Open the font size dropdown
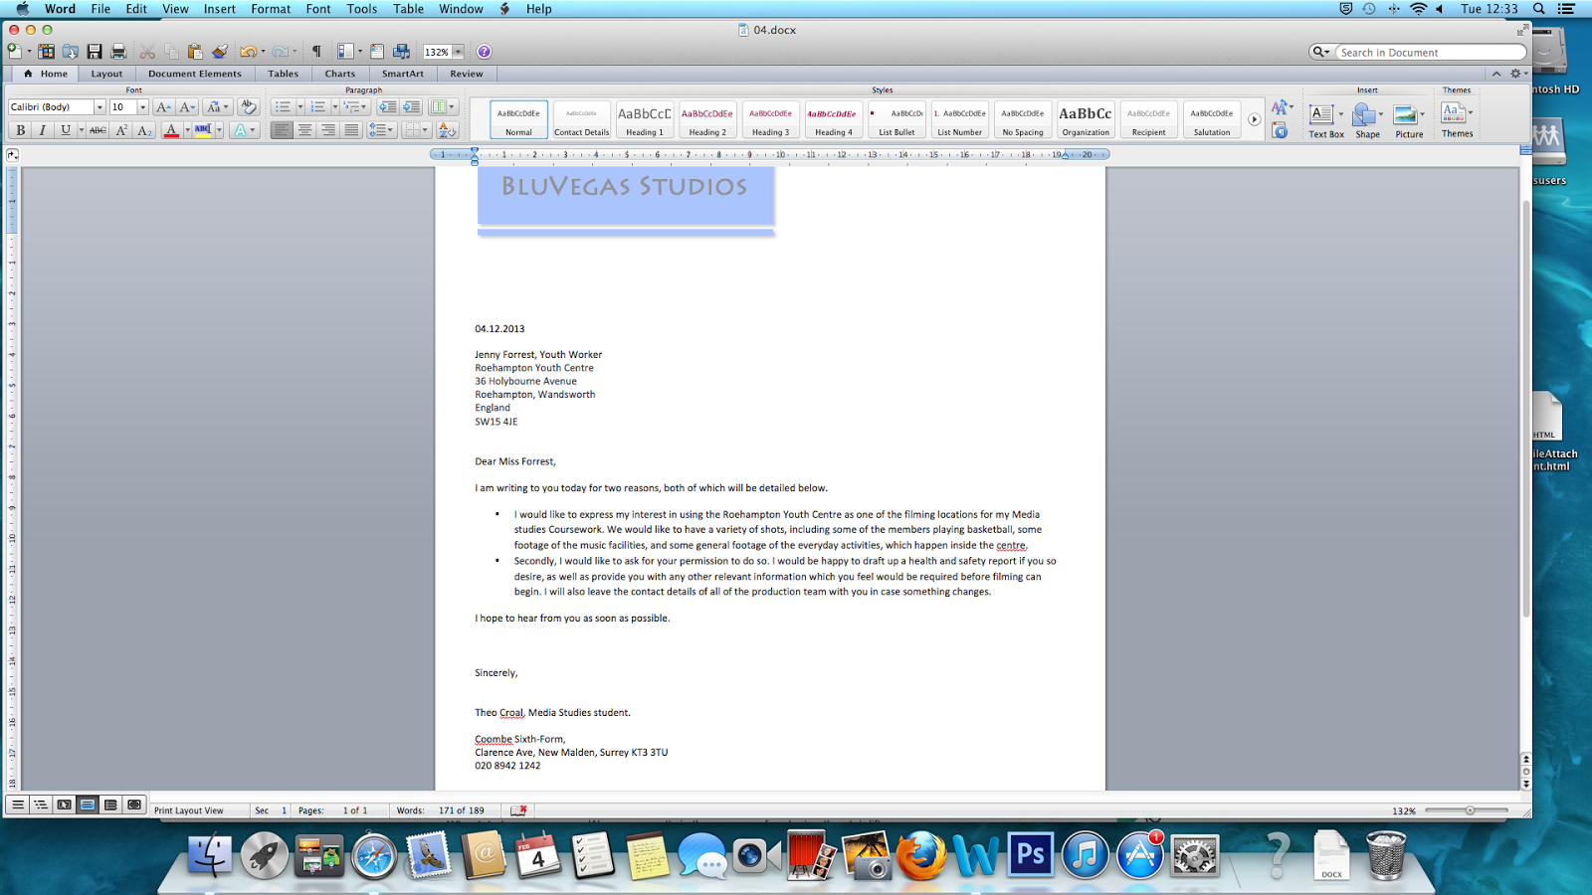The width and height of the screenshot is (1592, 895). [x=142, y=107]
